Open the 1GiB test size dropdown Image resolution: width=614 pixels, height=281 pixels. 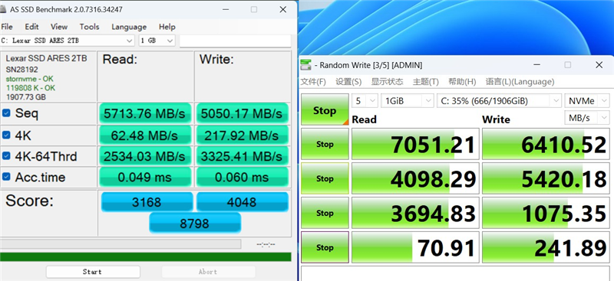tap(408, 101)
